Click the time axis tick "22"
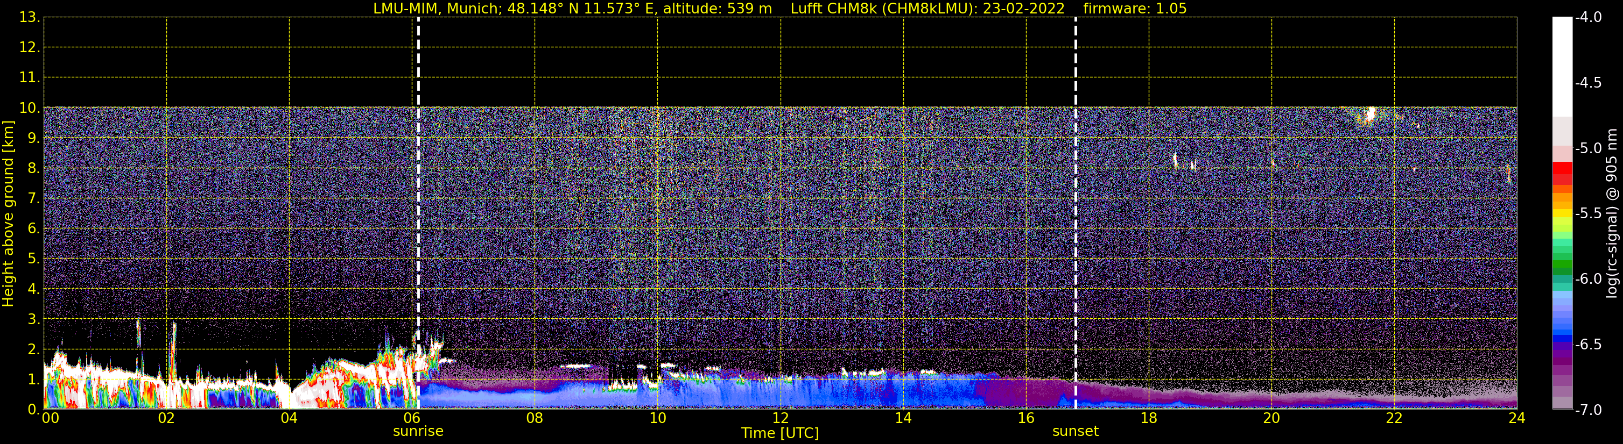The height and width of the screenshot is (444, 1623). [x=1394, y=418]
